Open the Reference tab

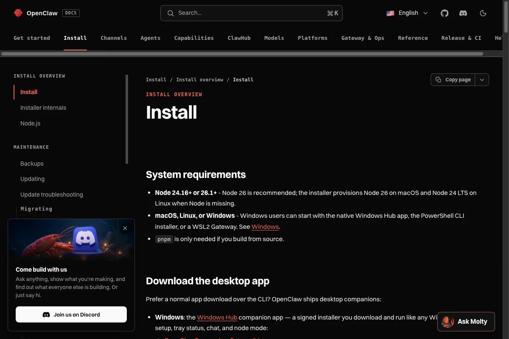point(413,38)
